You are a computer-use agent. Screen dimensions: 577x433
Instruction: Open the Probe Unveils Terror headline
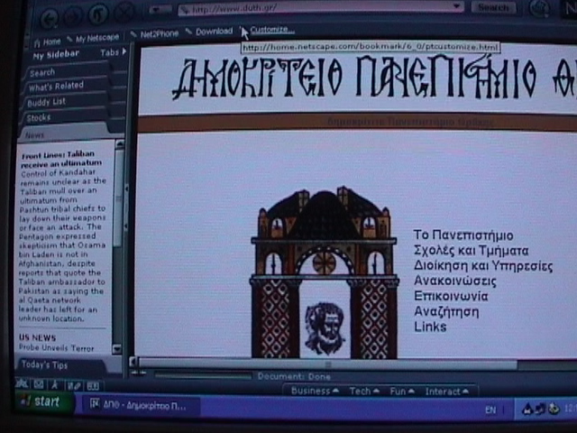pyautogui.click(x=56, y=347)
